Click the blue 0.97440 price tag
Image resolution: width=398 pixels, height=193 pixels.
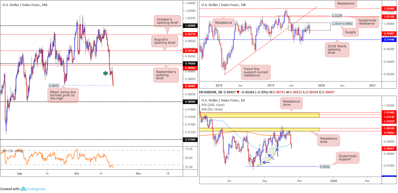click(x=389, y=39)
